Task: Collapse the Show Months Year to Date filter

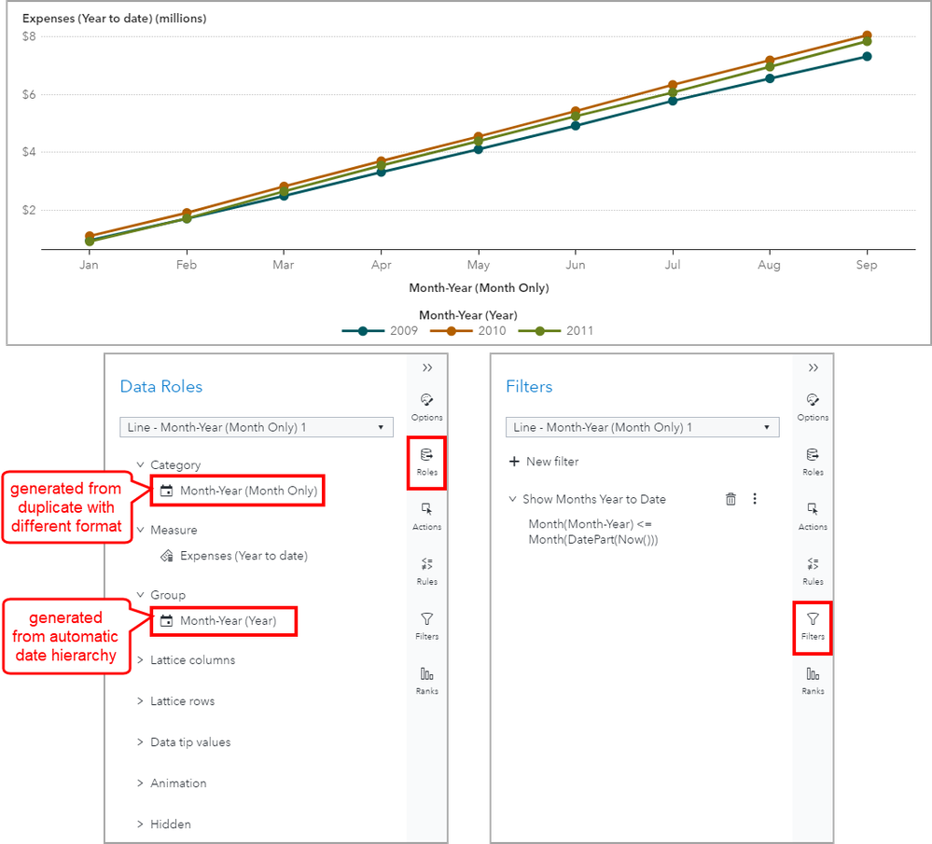Action: pyautogui.click(x=512, y=499)
